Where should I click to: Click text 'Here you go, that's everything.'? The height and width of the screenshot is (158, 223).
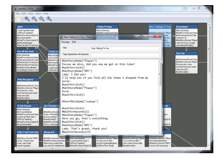click(85, 118)
